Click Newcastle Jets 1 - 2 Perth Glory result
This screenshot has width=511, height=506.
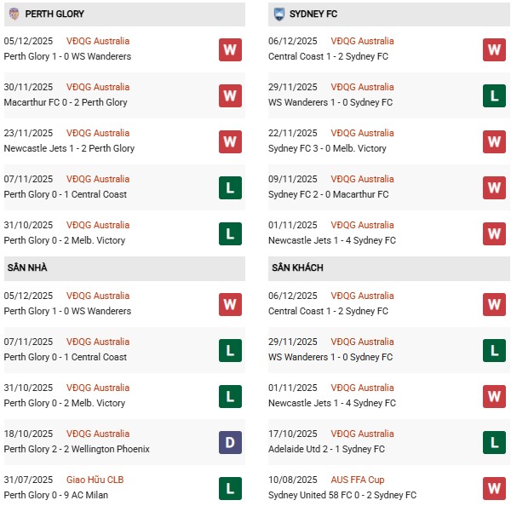coord(69,148)
